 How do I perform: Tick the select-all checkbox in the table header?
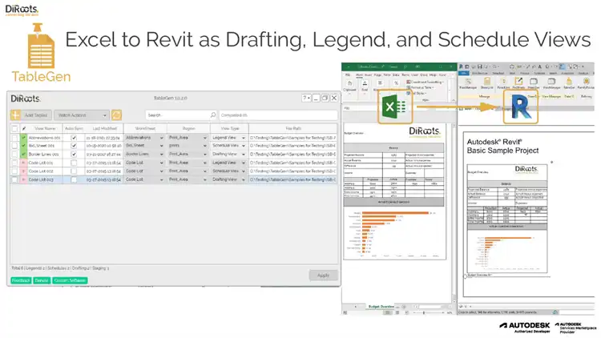point(14,128)
